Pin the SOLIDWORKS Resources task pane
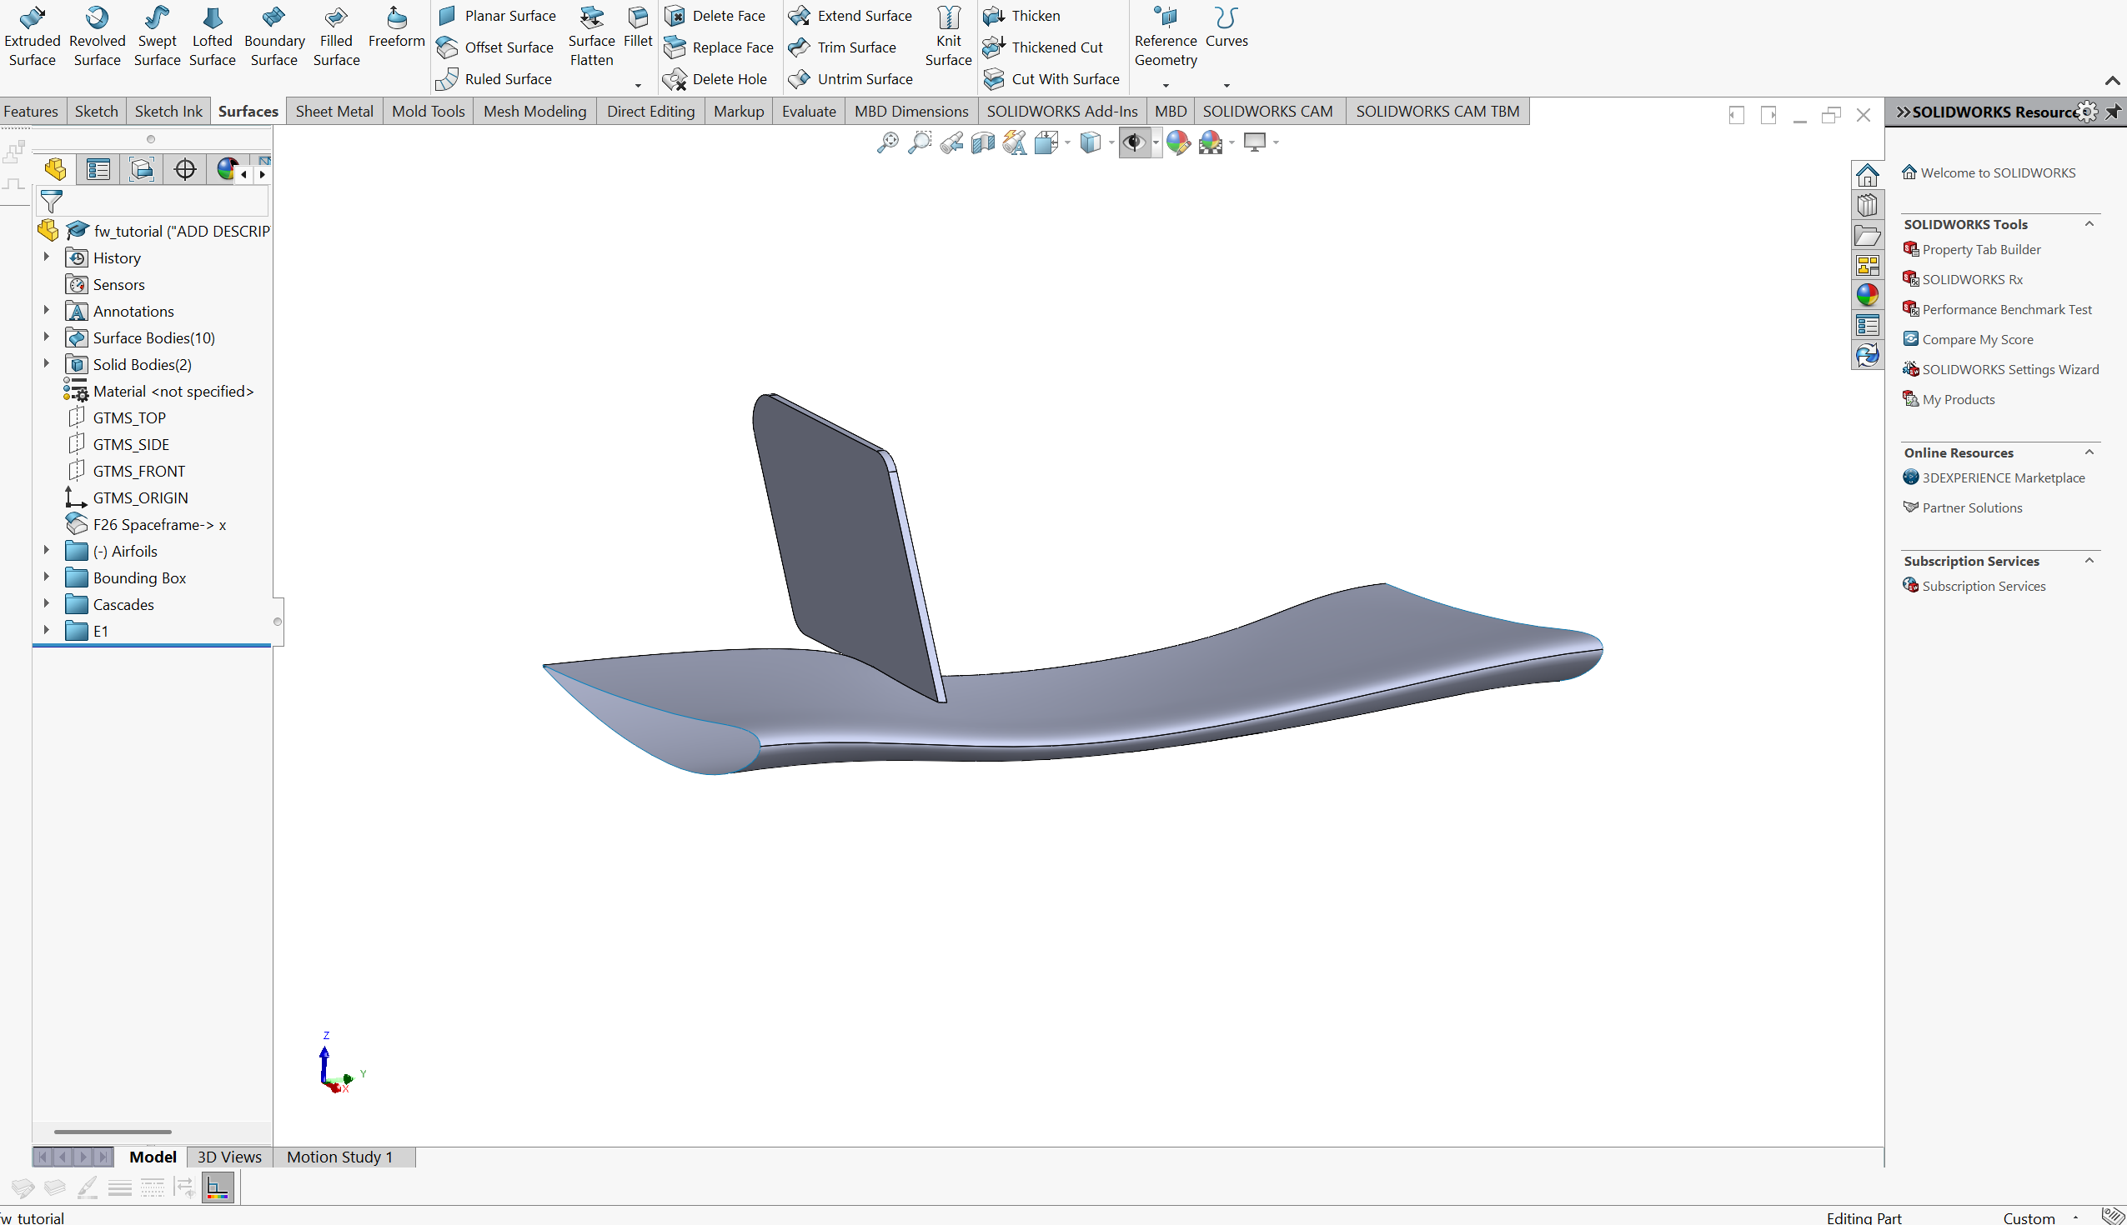2127x1225 pixels. point(2114,112)
